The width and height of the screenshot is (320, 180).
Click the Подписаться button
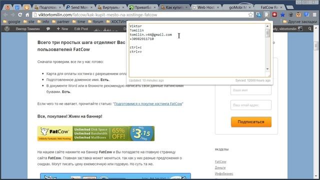click(x=251, y=122)
